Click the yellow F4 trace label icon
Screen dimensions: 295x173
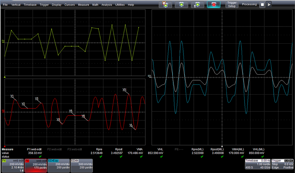3,41
